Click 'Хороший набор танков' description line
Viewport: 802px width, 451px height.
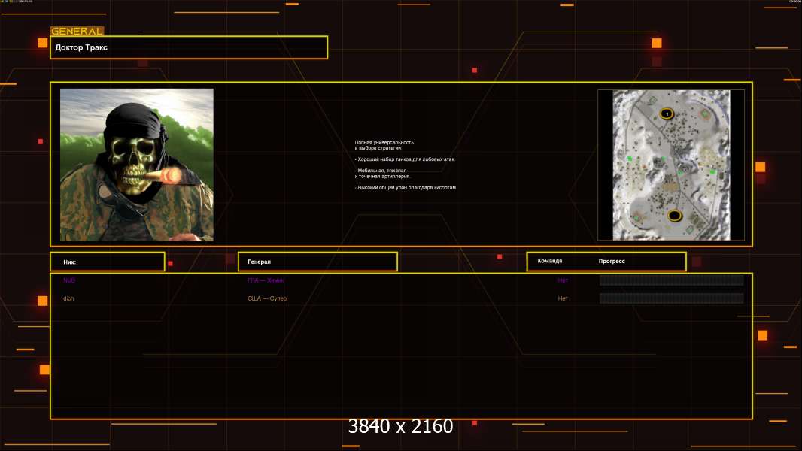coord(405,159)
